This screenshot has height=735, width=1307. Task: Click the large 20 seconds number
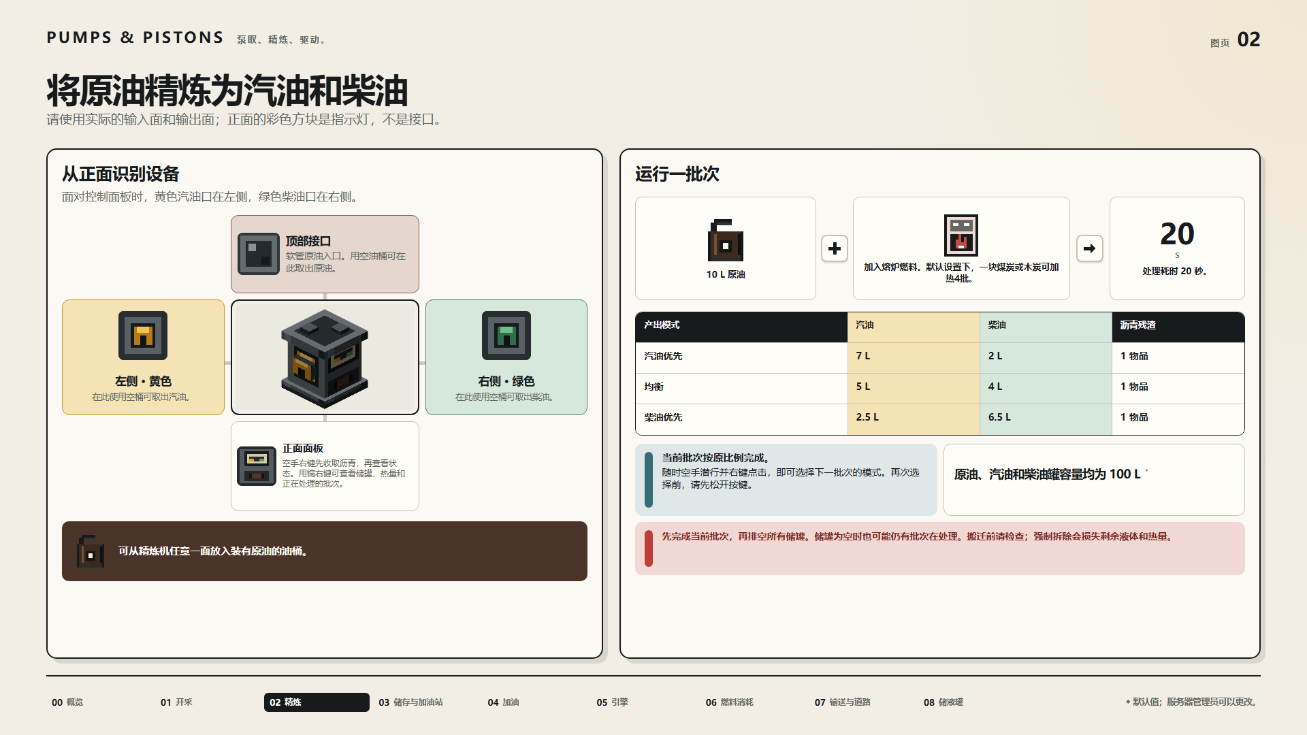coord(1177,234)
